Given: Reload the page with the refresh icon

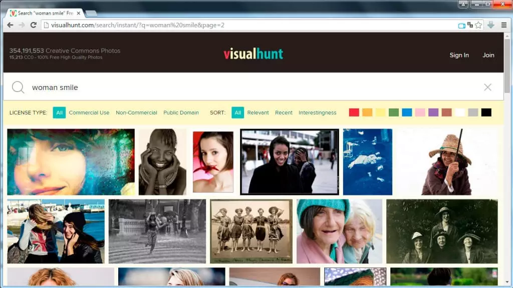Looking at the screenshot, I should click(33, 25).
